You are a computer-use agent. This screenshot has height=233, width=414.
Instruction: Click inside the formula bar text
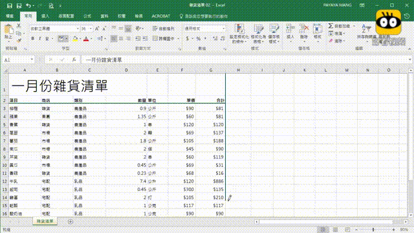click(104, 60)
